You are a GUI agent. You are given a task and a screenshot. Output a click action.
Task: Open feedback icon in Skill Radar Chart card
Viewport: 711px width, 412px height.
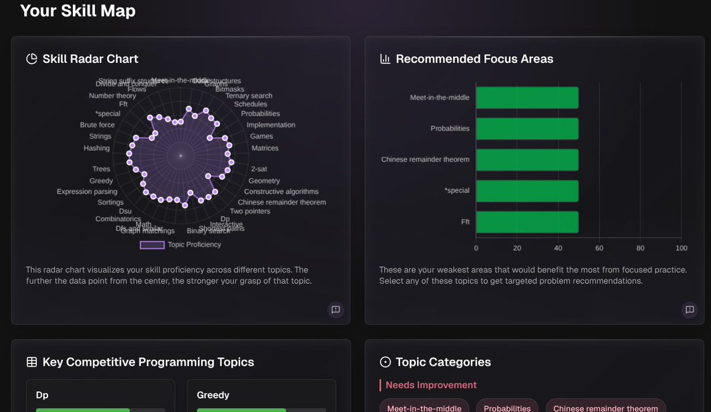click(x=335, y=309)
